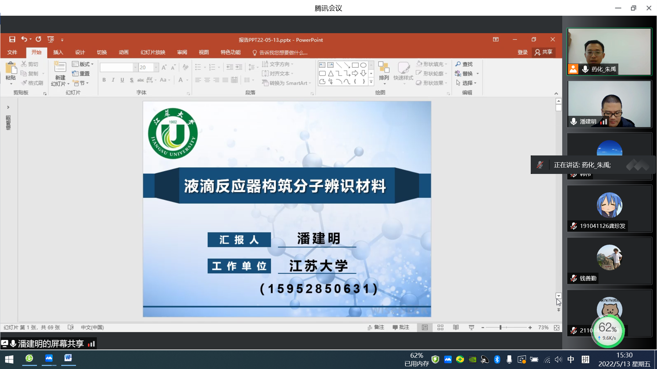Click the Undo arrow icon

[24, 39]
